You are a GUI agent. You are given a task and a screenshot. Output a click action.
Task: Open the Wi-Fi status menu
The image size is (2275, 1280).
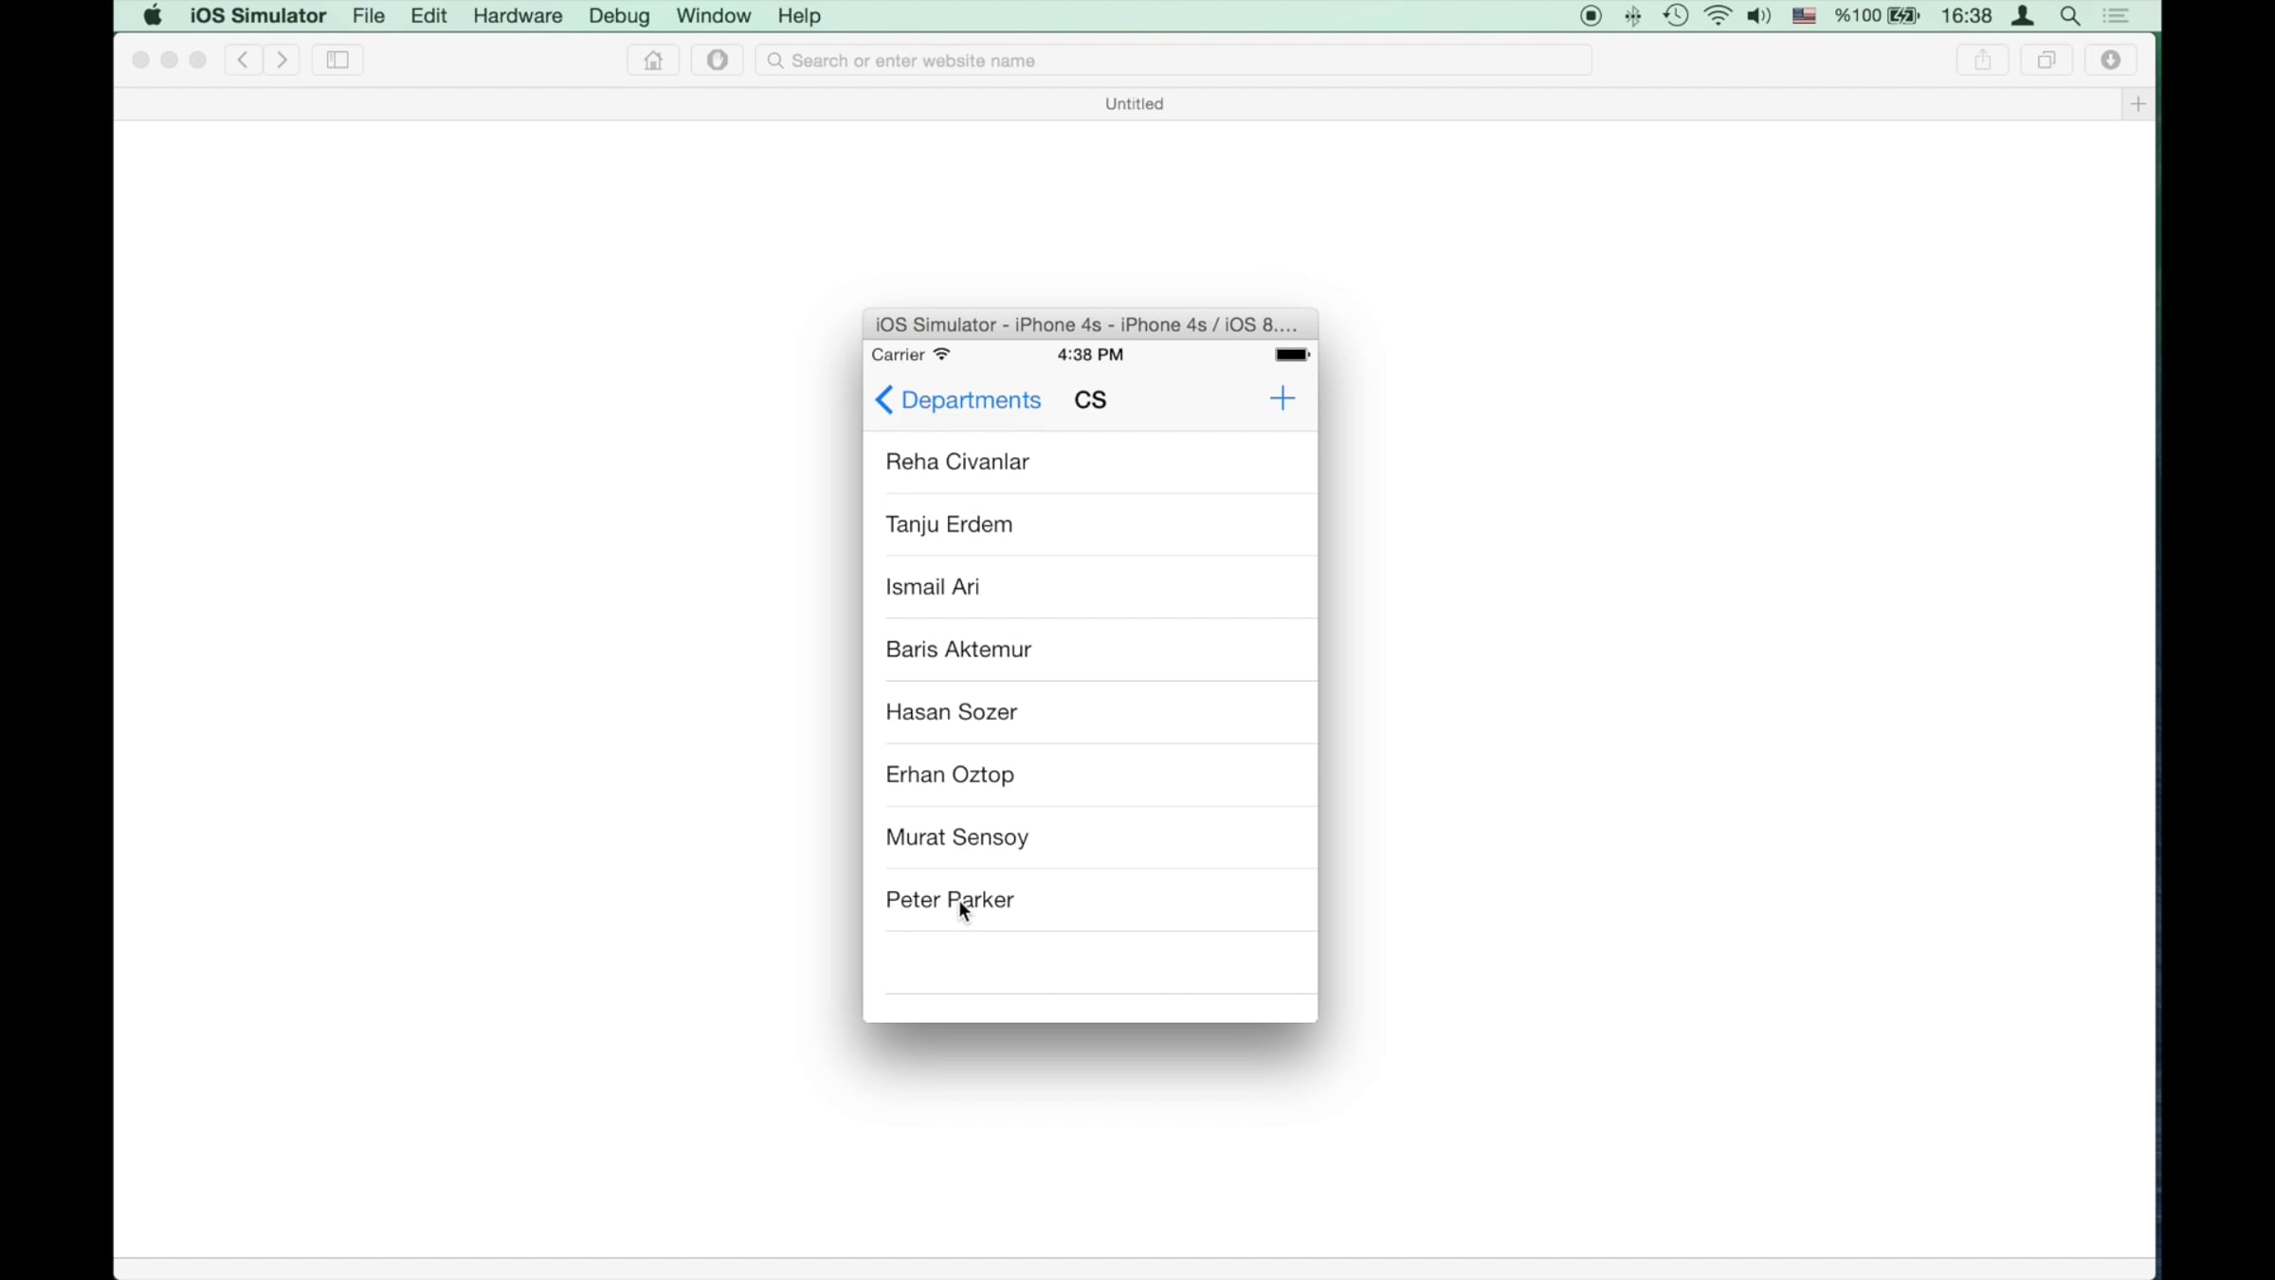(1718, 15)
